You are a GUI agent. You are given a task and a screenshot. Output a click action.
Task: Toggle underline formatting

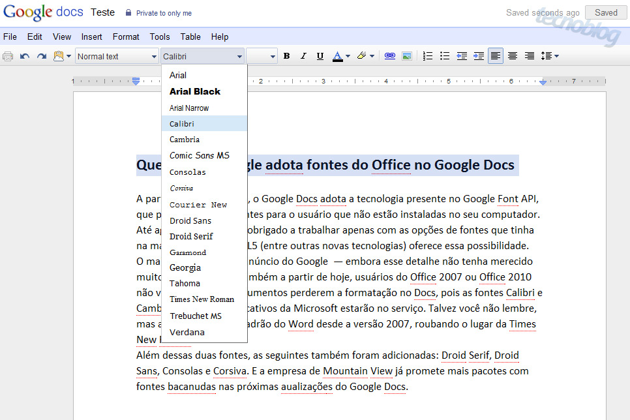(320, 56)
